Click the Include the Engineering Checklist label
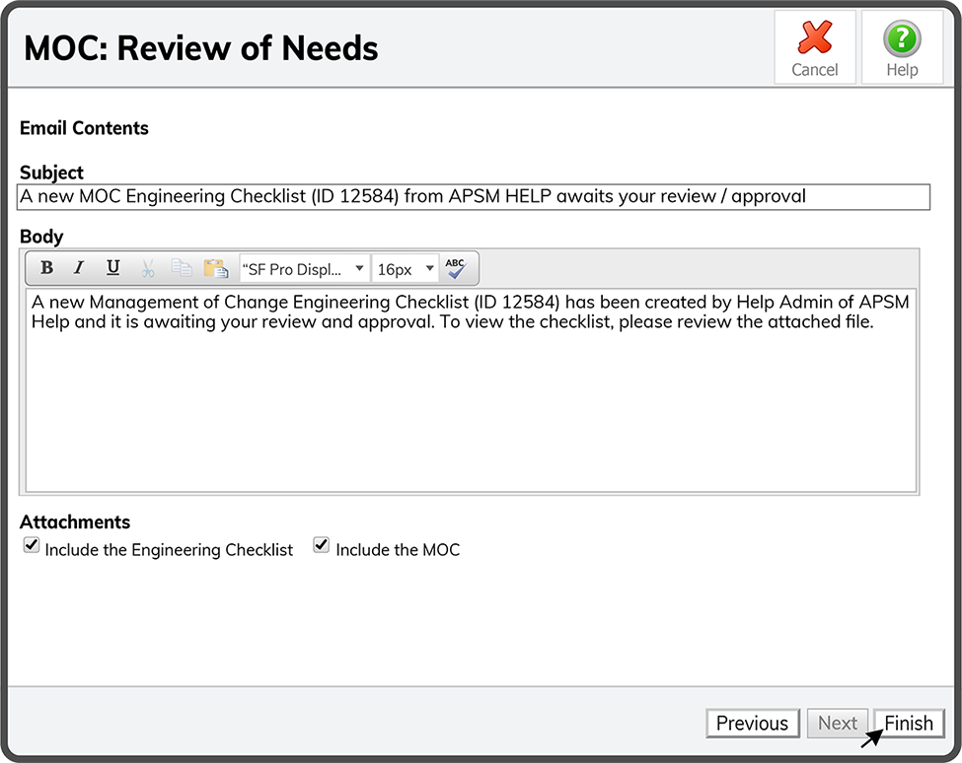The width and height of the screenshot is (962, 763). (x=169, y=550)
